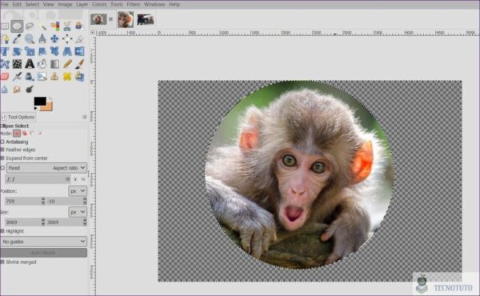
Task: Select the Ink tool
Action: point(30,76)
